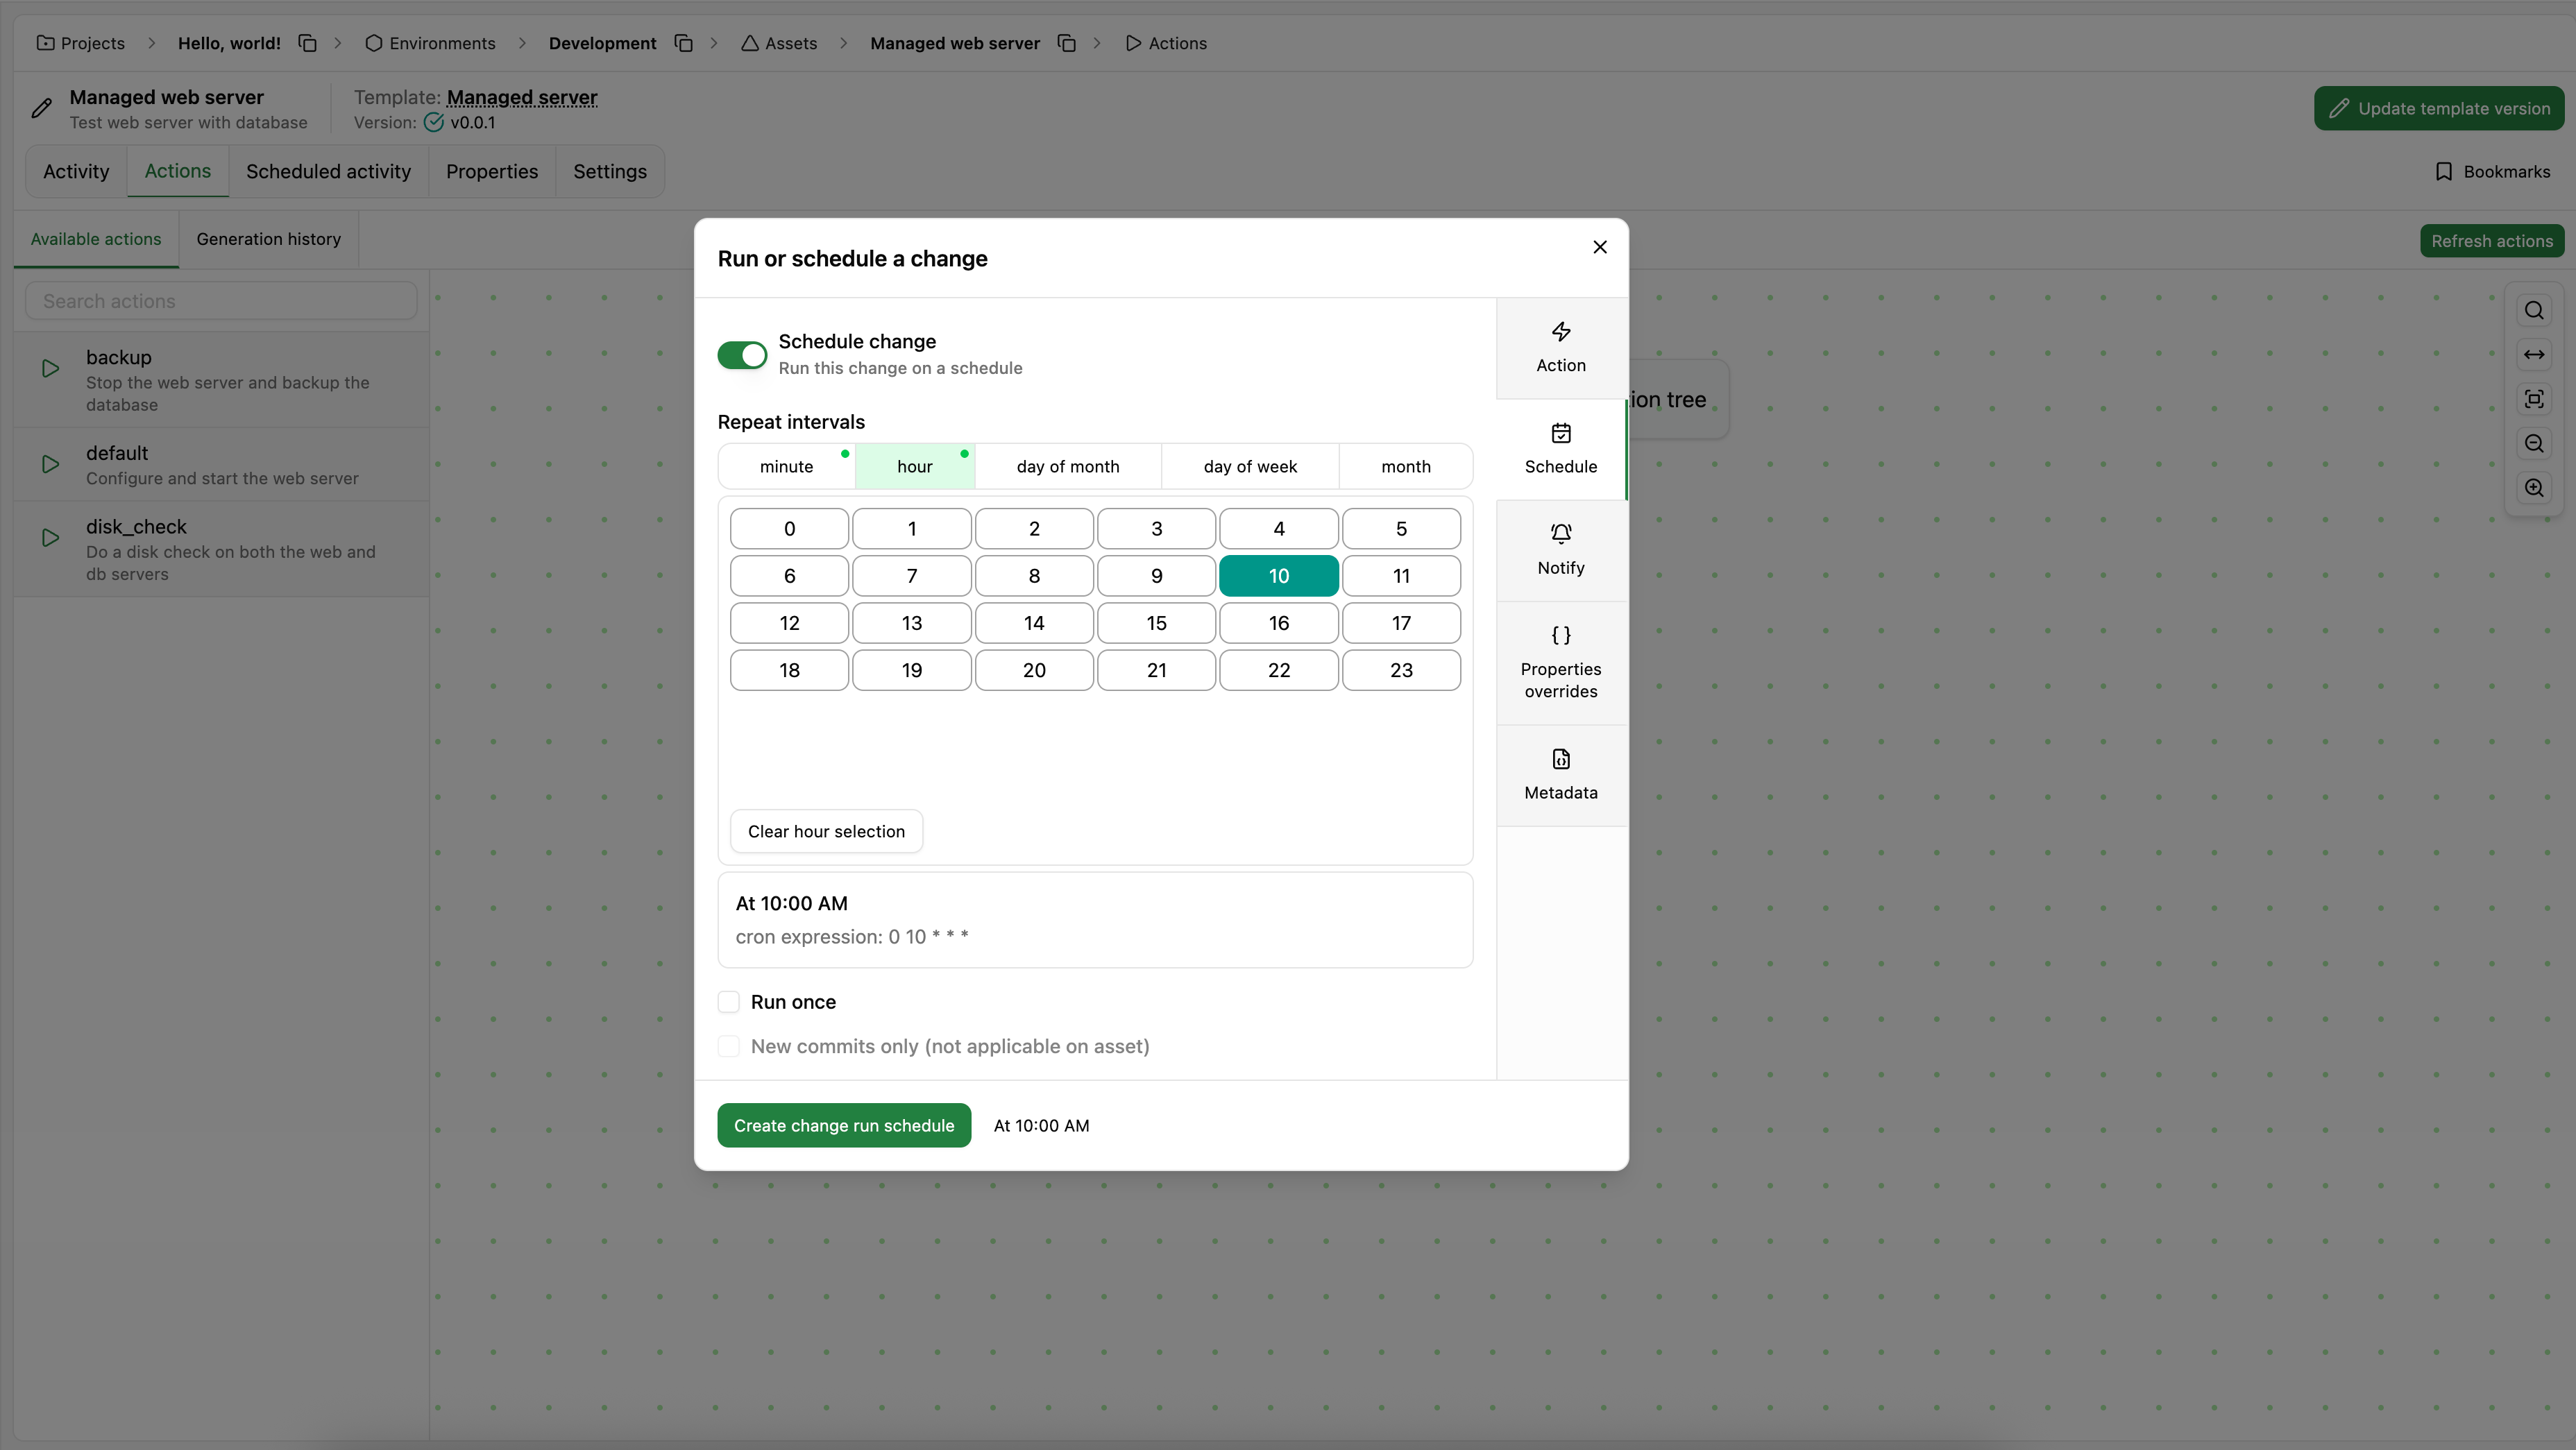This screenshot has height=1450, width=2576.
Task: Copy the Managed web server breadcrumb
Action: point(1066,43)
